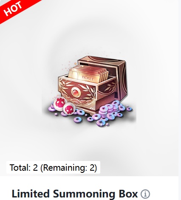
Task: Click the word Summoning in the title
Action: tap(85, 194)
